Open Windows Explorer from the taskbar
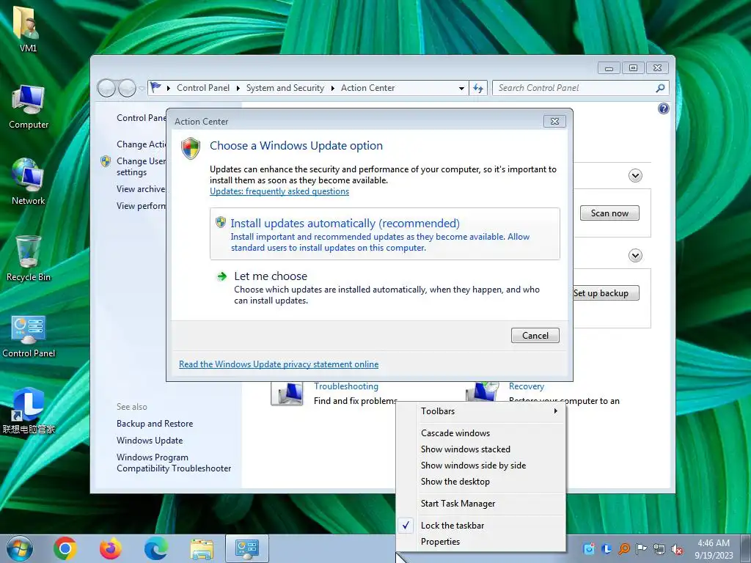 202,548
